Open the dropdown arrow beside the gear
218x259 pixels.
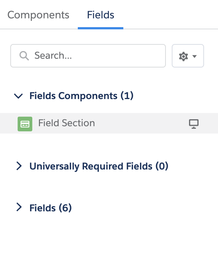[195, 56]
